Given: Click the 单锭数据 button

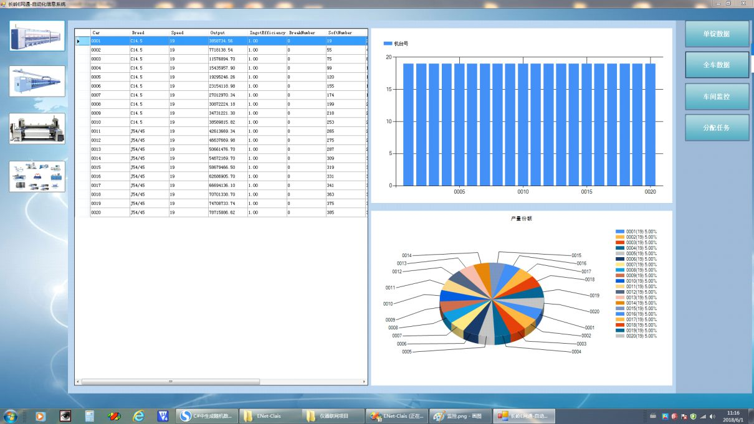Looking at the screenshot, I should tap(717, 34).
